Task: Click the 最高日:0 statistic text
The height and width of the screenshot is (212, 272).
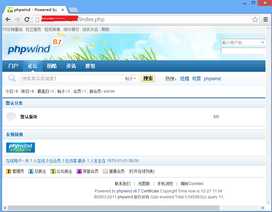Action: pos(46,91)
